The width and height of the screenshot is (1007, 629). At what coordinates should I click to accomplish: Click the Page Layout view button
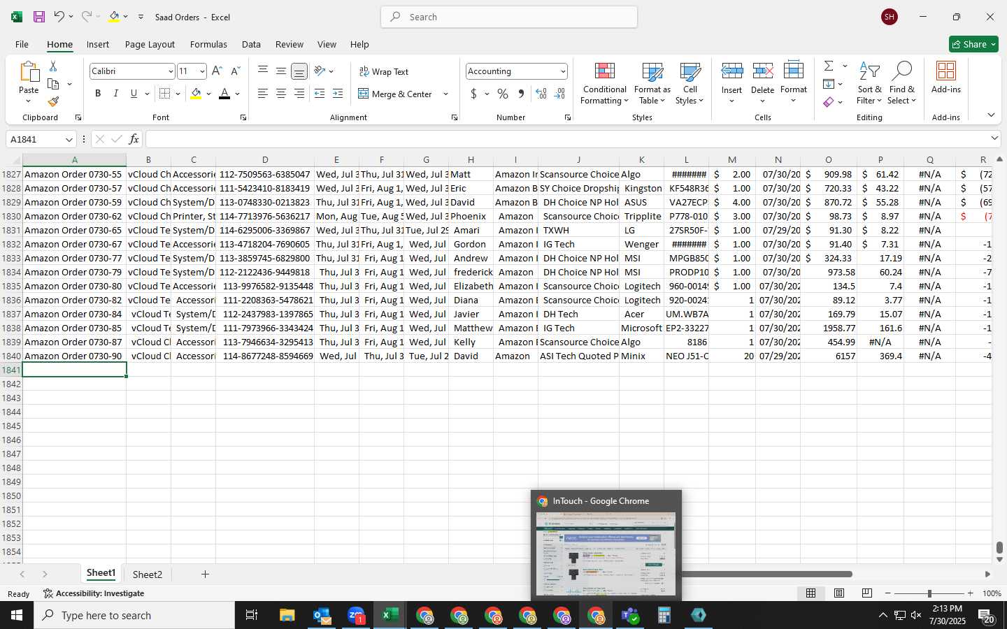[x=839, y=593]
